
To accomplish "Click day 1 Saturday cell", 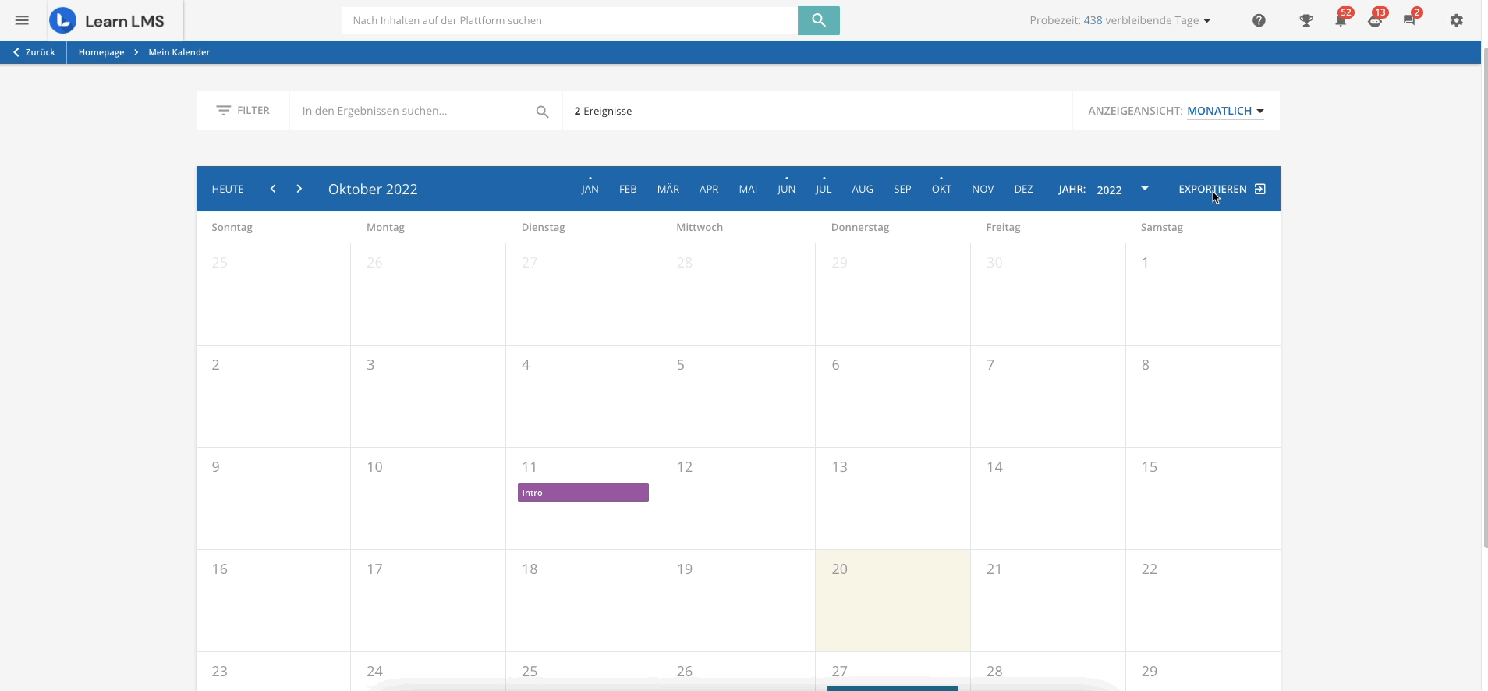I will pyautogui.click(x=1203, y=294).
